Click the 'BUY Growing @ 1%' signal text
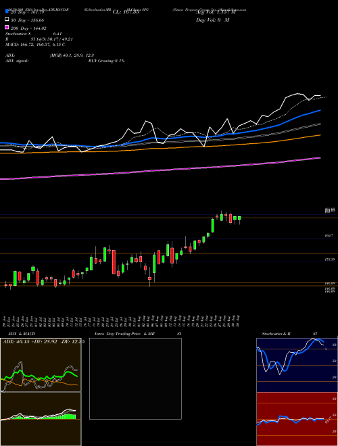The image size is (338, 446). point(106,61)
